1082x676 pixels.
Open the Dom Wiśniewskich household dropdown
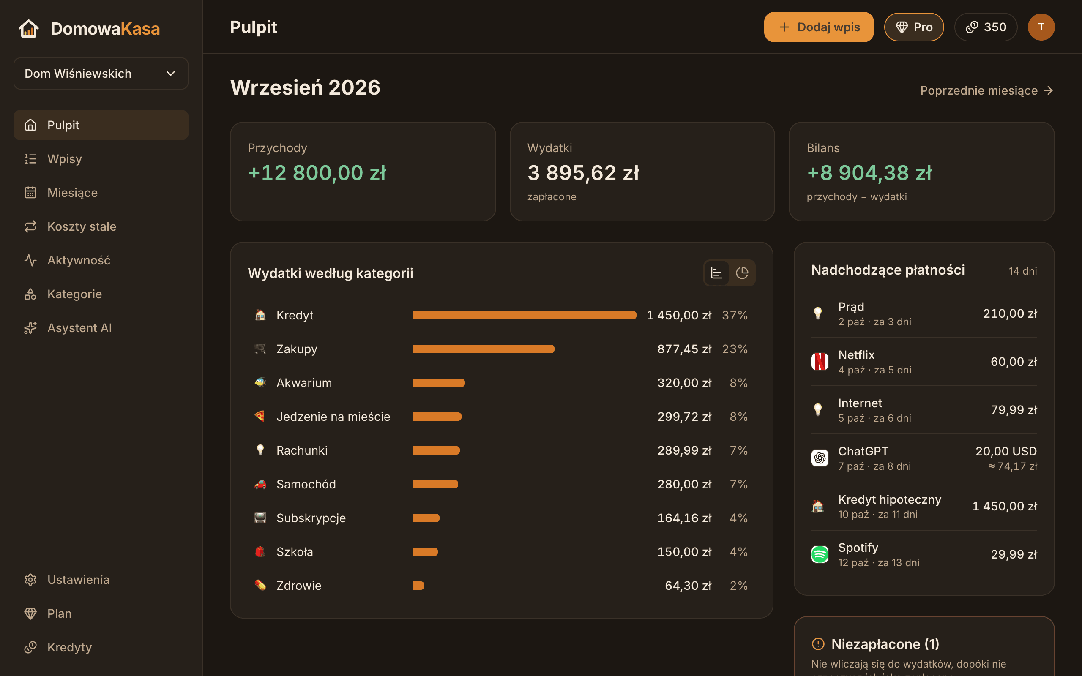101,74
